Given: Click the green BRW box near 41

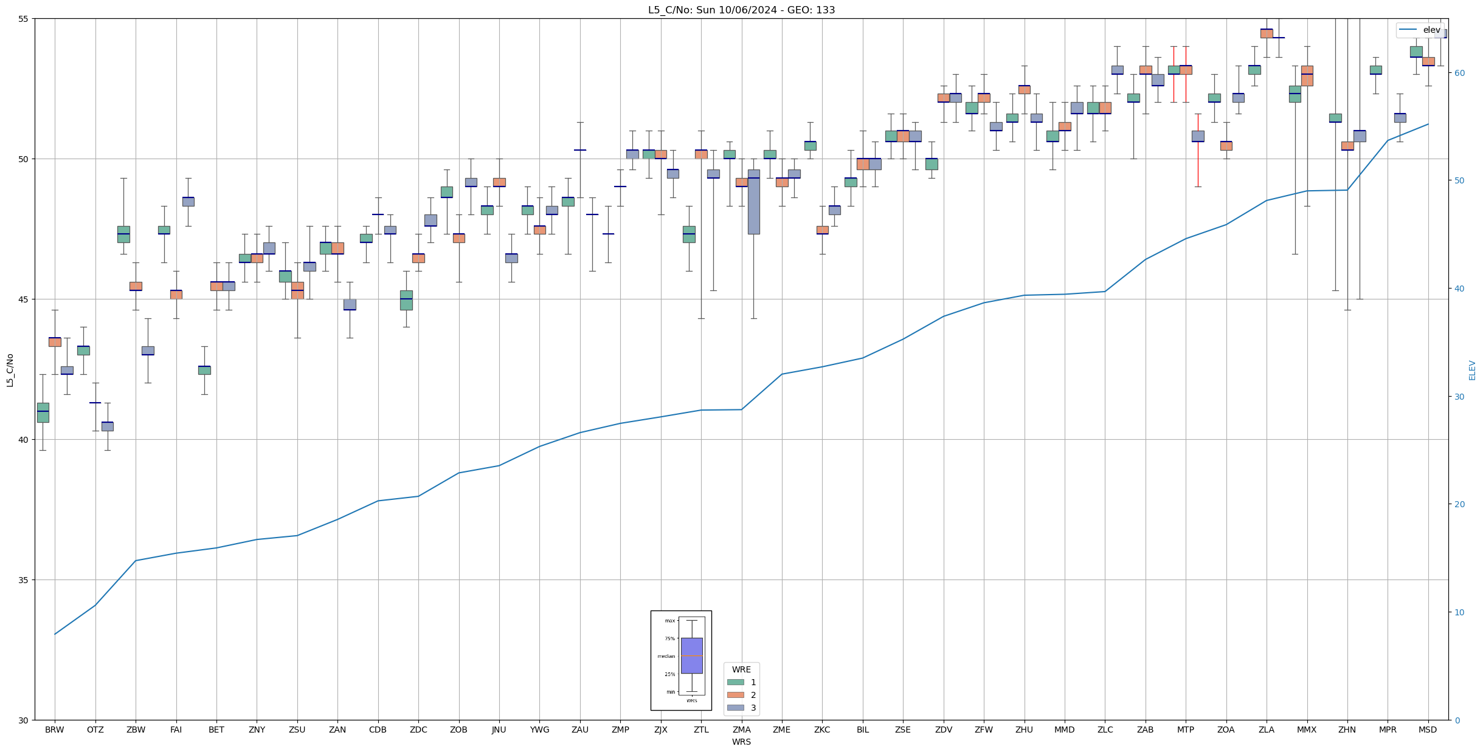Looking at the screenshot, I should [43, 412].
